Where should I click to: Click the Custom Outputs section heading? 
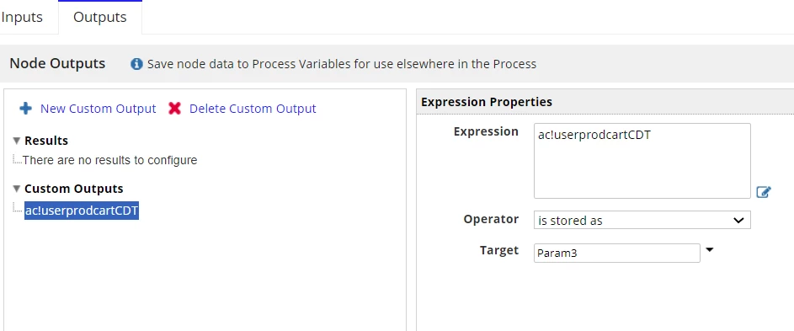click(x=74, y=189)
